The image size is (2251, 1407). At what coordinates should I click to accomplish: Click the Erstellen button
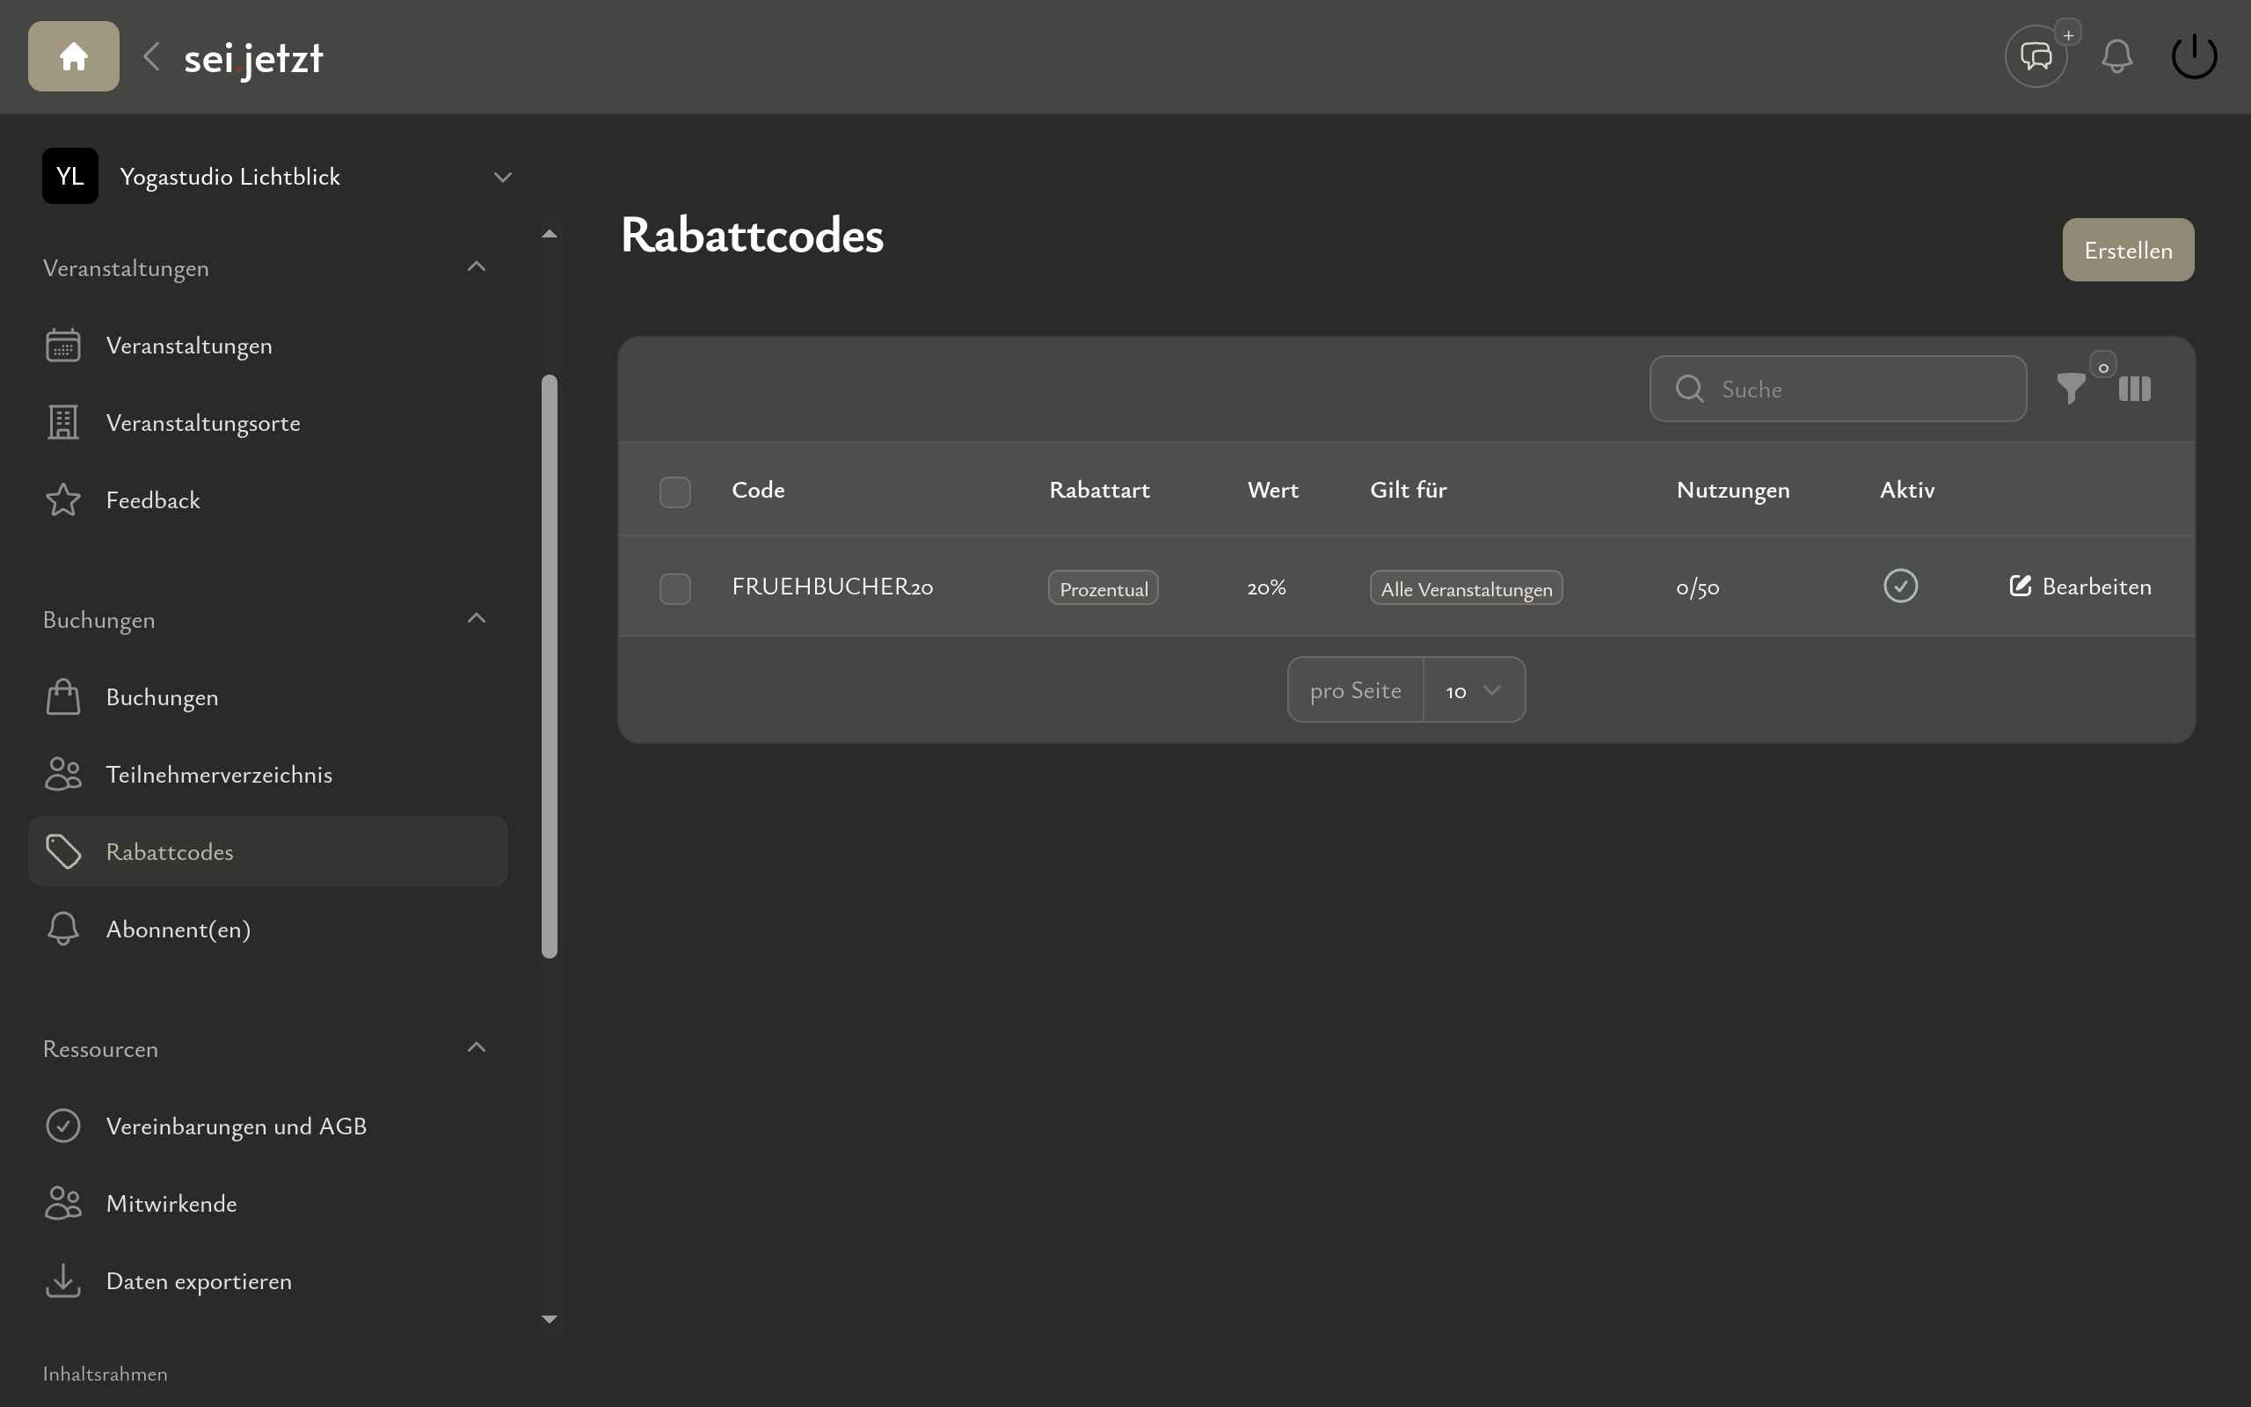click(2127, 251)
